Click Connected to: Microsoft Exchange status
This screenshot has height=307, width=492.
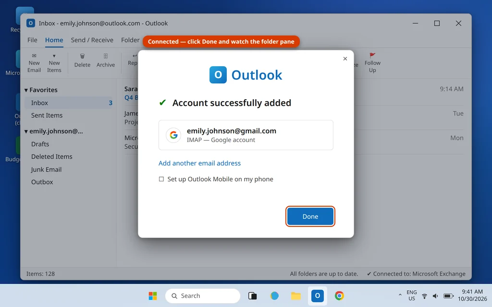[x=416, y=274]
